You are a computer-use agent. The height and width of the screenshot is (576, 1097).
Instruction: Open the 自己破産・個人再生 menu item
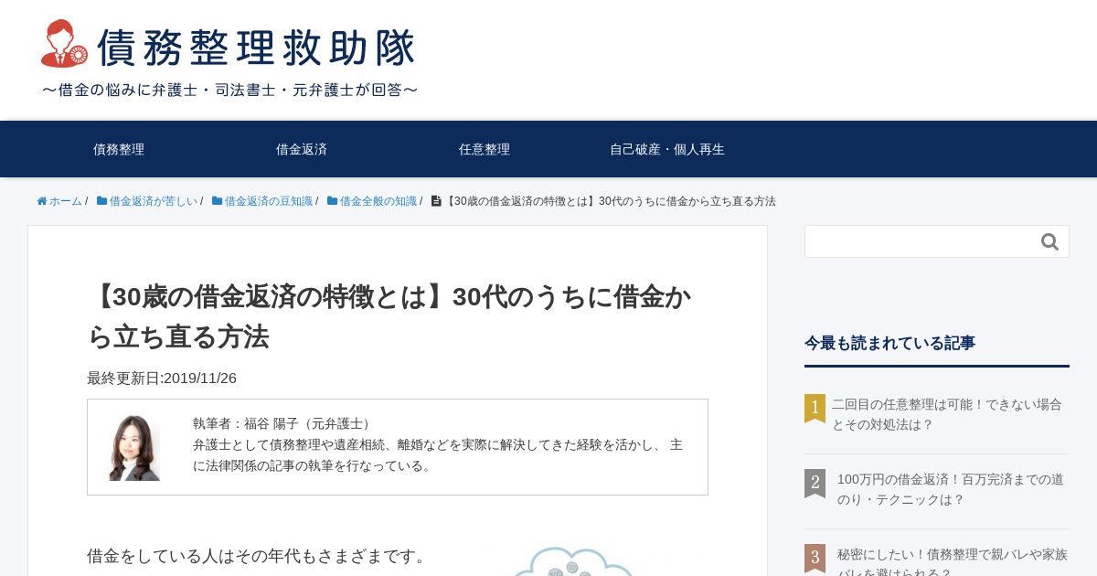tap(667, 149)
